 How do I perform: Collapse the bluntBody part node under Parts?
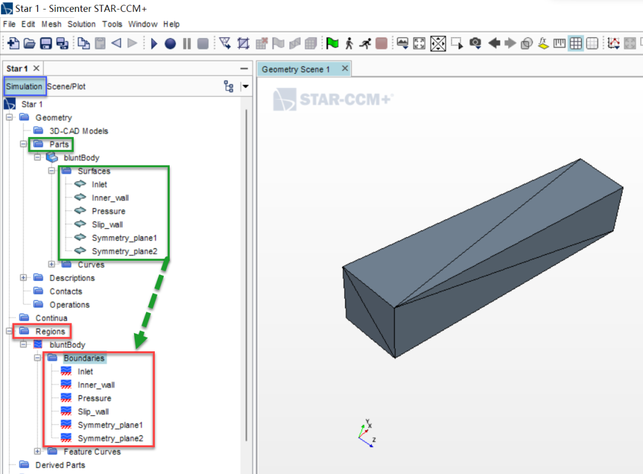click(x=38, y=157)
